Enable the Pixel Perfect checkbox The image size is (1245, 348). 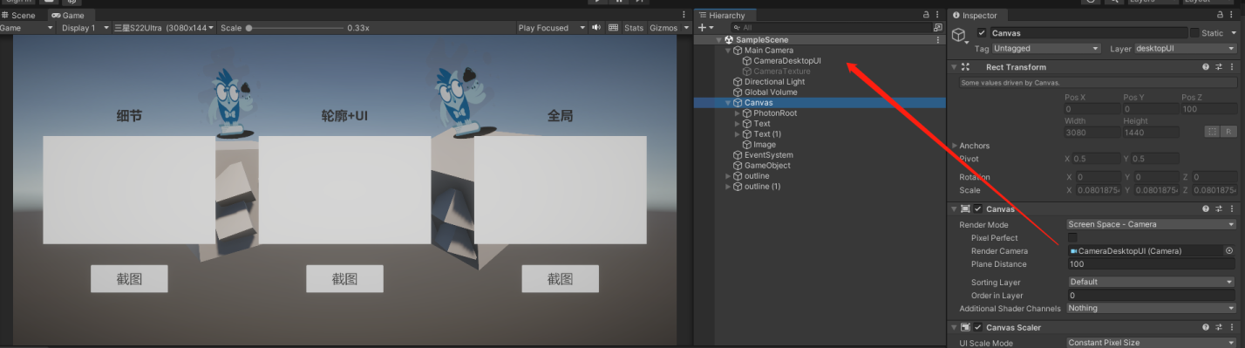[x=1072, y=237]
